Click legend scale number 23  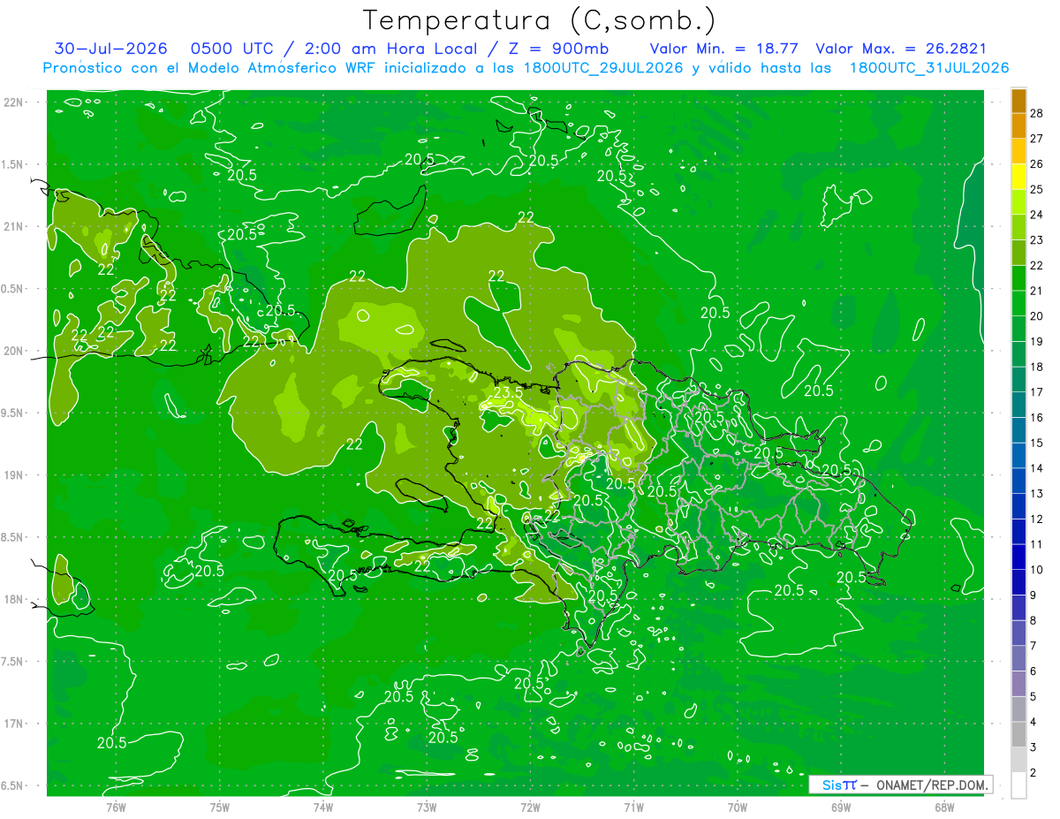click(x=1037, y=239)
